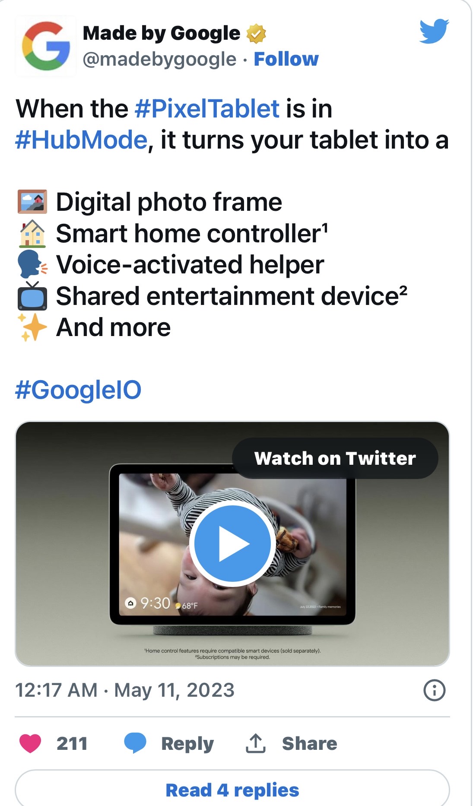
Task: Open the tweet info circle icon
Action: tap(434, 690)
